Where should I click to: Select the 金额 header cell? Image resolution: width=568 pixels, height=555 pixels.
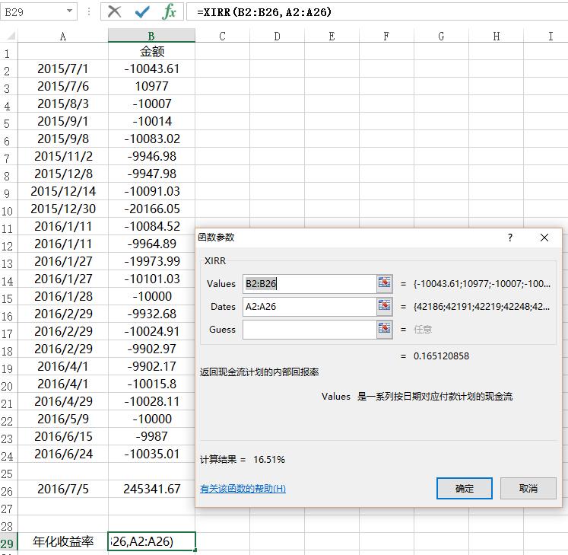[151, 52]
